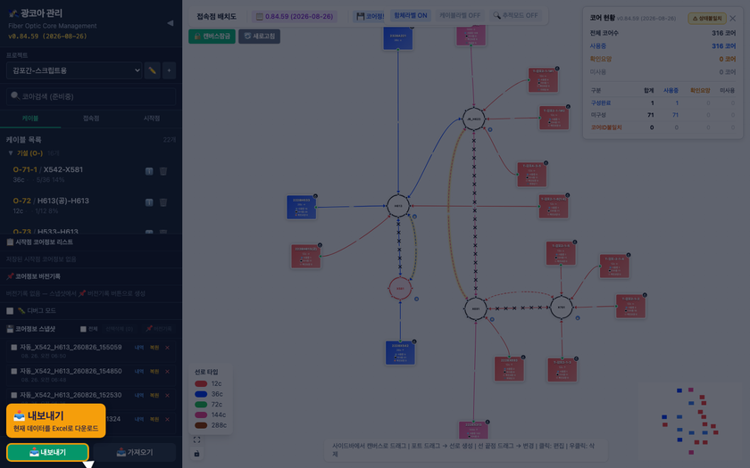
Task: Click 복원 for snapshot 자동_X542_H613_260826_155059
Action: click(x=154, y=348)
